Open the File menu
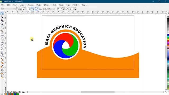Viewport: 169px width, 95px height. click(2, 5)
